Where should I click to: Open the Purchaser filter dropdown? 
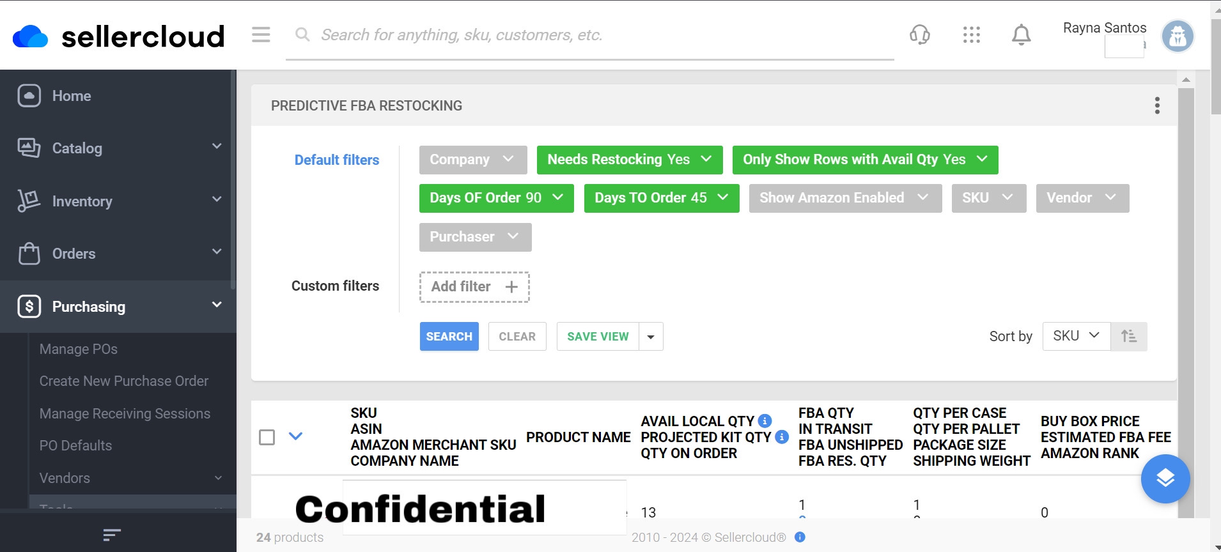(x=475, y=237)
